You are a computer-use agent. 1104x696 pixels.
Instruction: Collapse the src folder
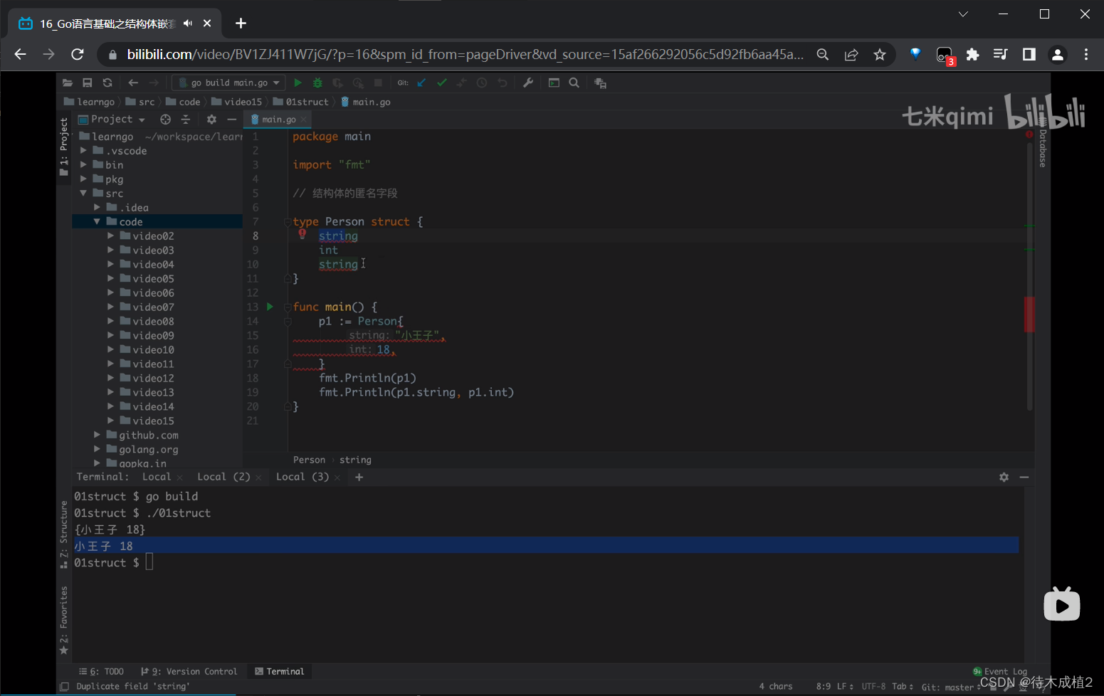click(83, 194)
